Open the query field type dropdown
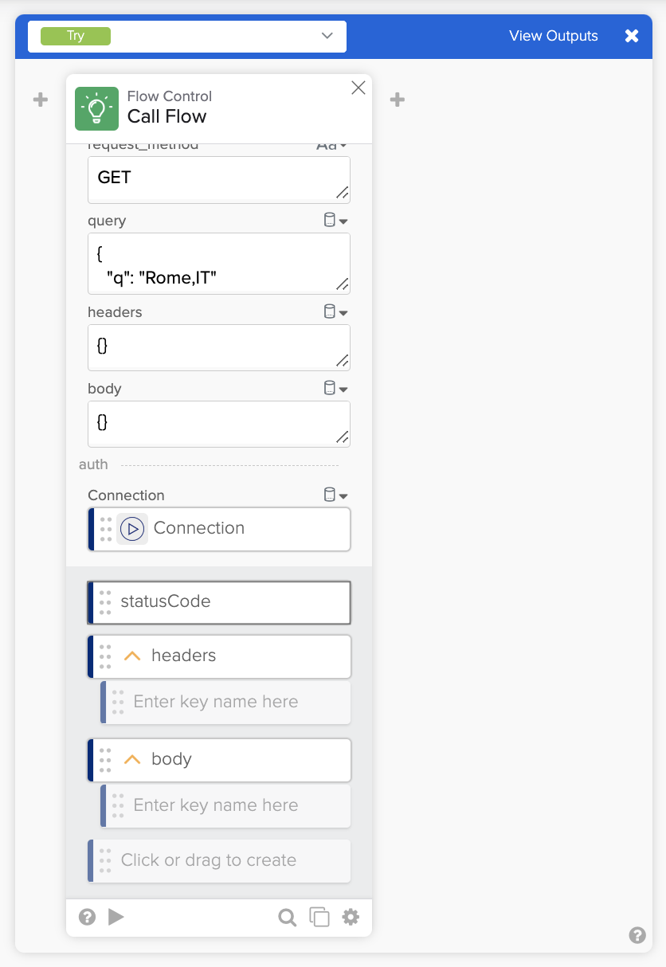Screen dimensions: 666x967 335,221
